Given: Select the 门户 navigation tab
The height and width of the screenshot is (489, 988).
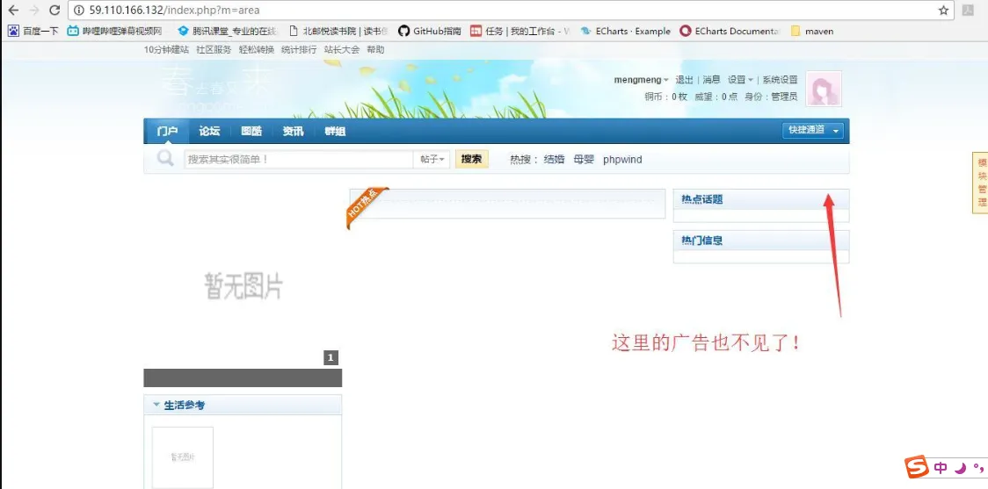Looking at the screenshot, I should (167, 132).
